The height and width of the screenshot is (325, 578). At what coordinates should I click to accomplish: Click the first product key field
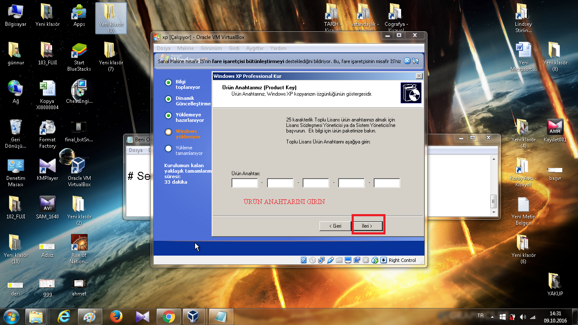pos(245,183)
